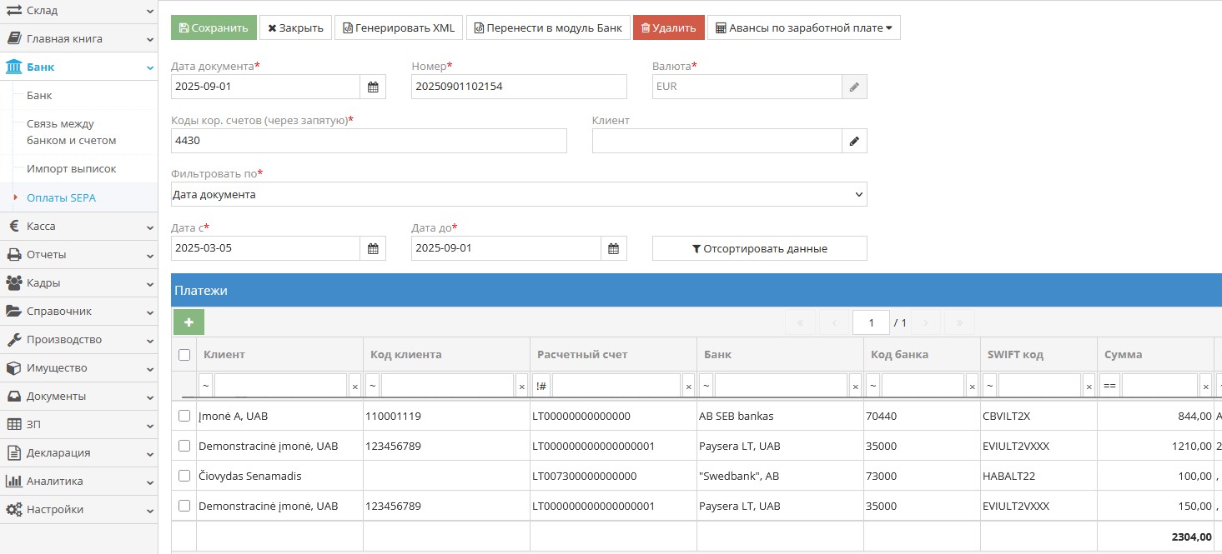Screen dimensions: 1222x554
Task: Open the Отчеты sidebar menu
Action: (x=78, y=254)
